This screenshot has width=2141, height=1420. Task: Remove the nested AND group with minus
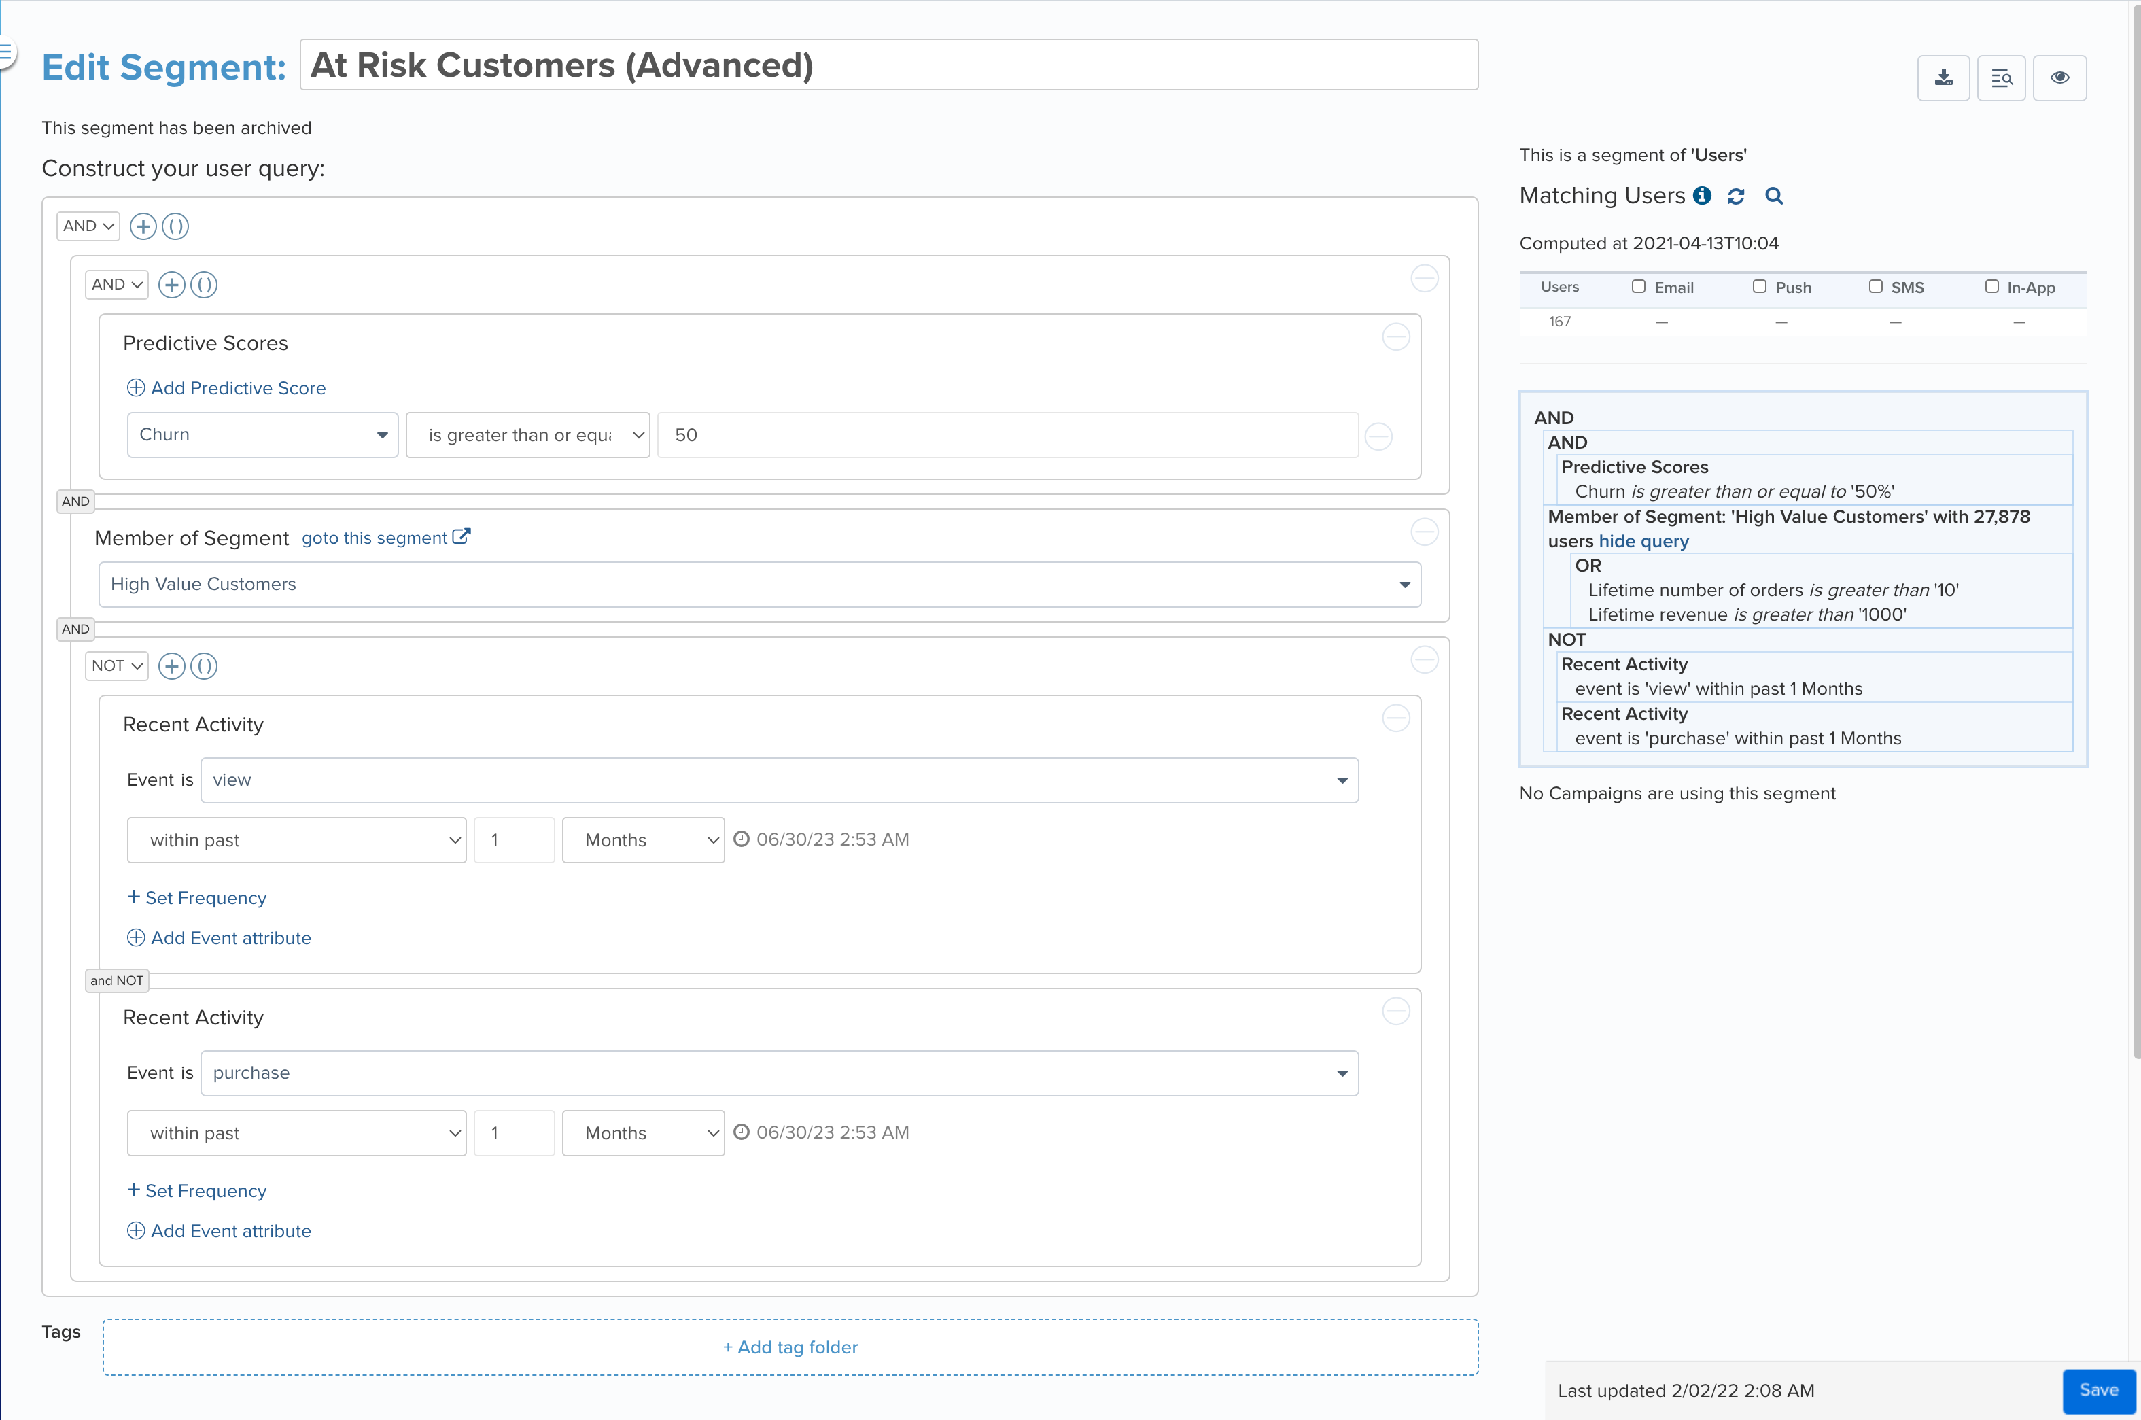click(1424, 278)
